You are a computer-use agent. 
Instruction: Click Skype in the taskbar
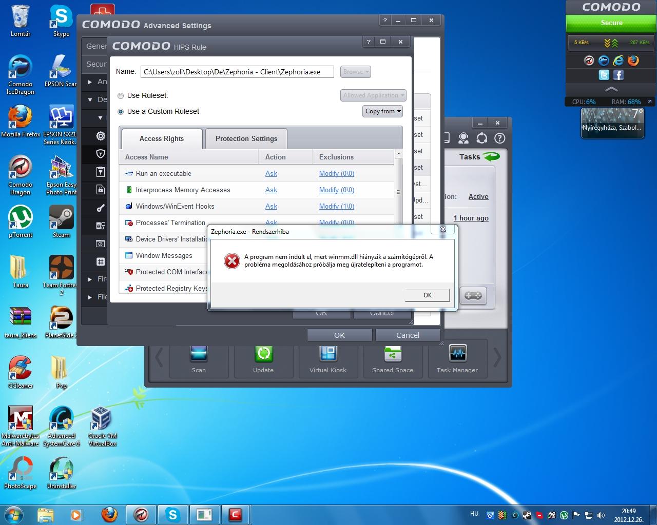click(x=172, y=515)
